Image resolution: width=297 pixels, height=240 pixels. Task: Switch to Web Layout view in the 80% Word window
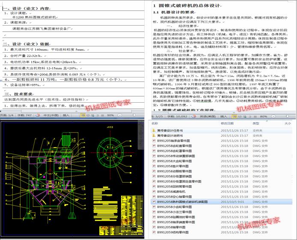coord(245,116)
